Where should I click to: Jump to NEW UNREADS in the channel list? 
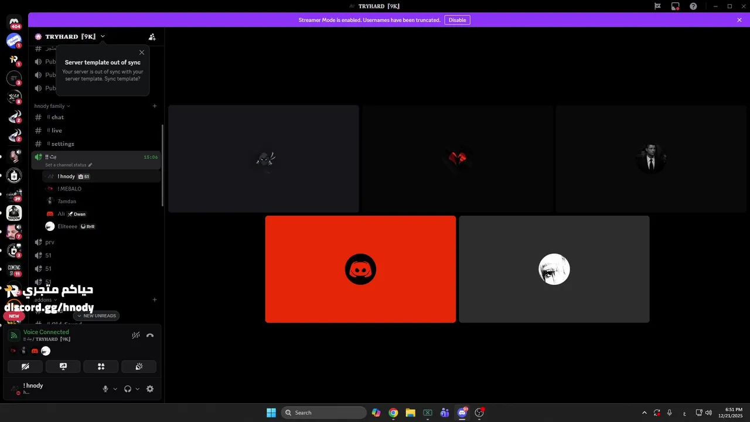point(97,315)
